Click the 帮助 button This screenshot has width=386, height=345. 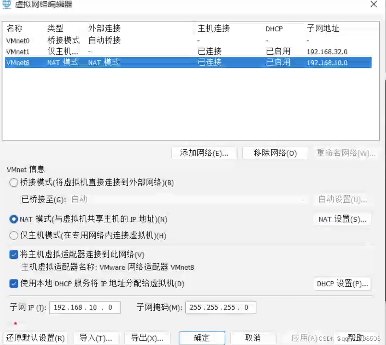355,338
